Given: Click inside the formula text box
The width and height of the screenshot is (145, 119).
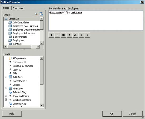Looking at the screenshot, I should [96, 21].
